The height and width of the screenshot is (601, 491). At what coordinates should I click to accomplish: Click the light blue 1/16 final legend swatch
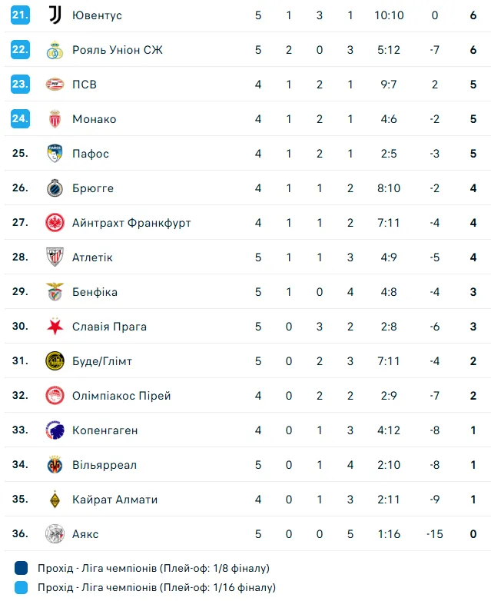(22, 588)
